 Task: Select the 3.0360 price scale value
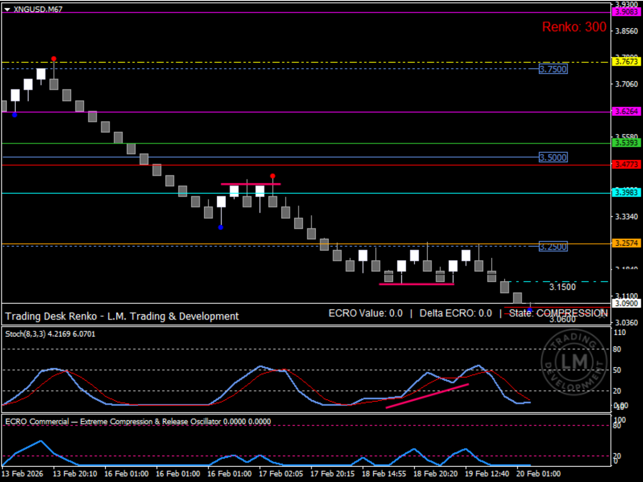(x=627, y=323)
